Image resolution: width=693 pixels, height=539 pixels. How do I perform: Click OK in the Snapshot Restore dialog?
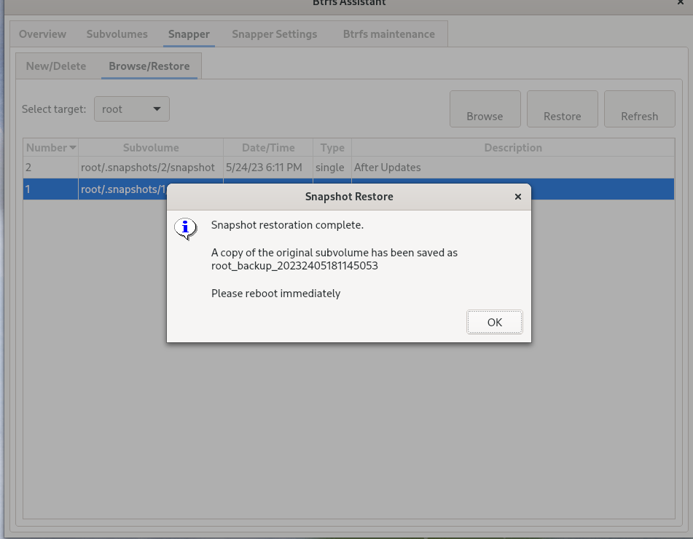[x=495, y=322]
